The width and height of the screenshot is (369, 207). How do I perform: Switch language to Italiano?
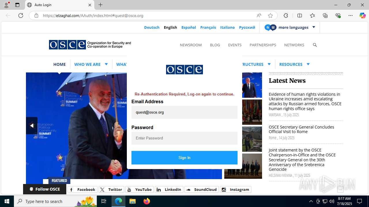click(x=227, y=27)
